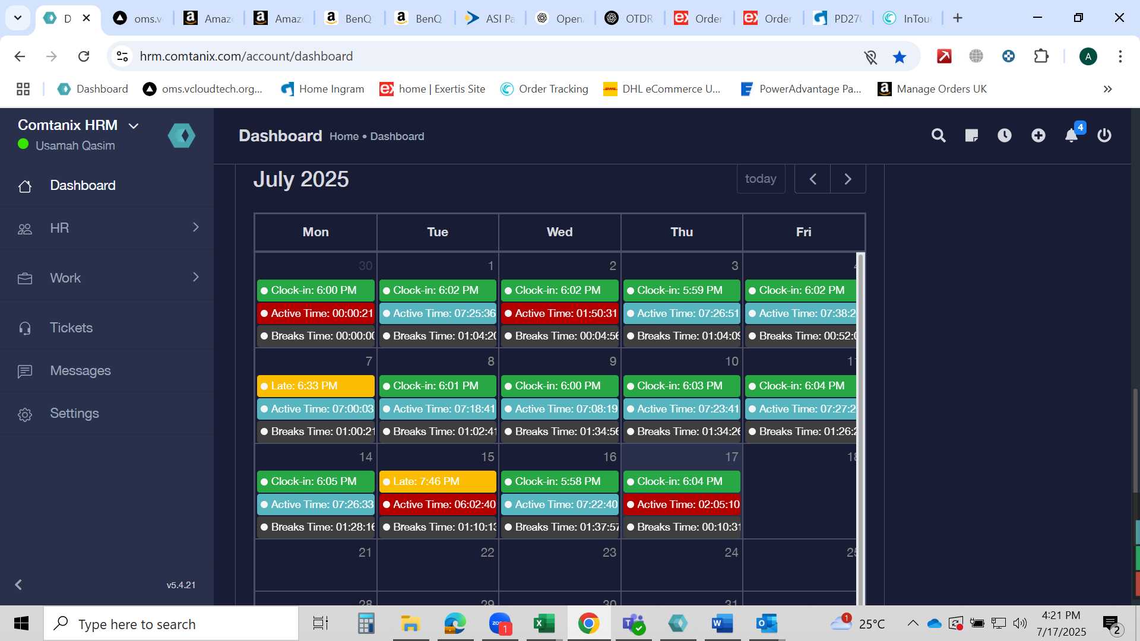This screenshot has height=641, width=1140.
Task: Click Late: 6:33 PM event on July 7
Action: (x=316, y=386)
